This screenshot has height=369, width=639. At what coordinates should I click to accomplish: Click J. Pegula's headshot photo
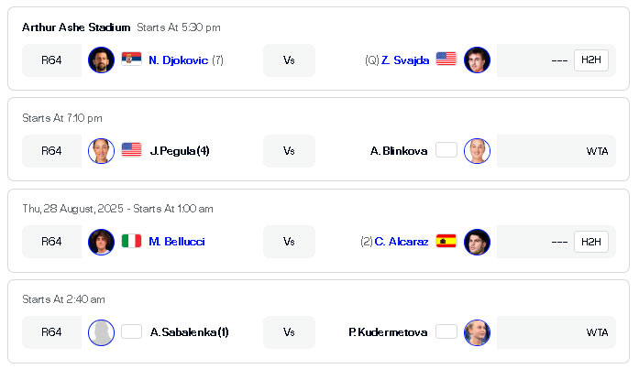(x=101, y=151)
